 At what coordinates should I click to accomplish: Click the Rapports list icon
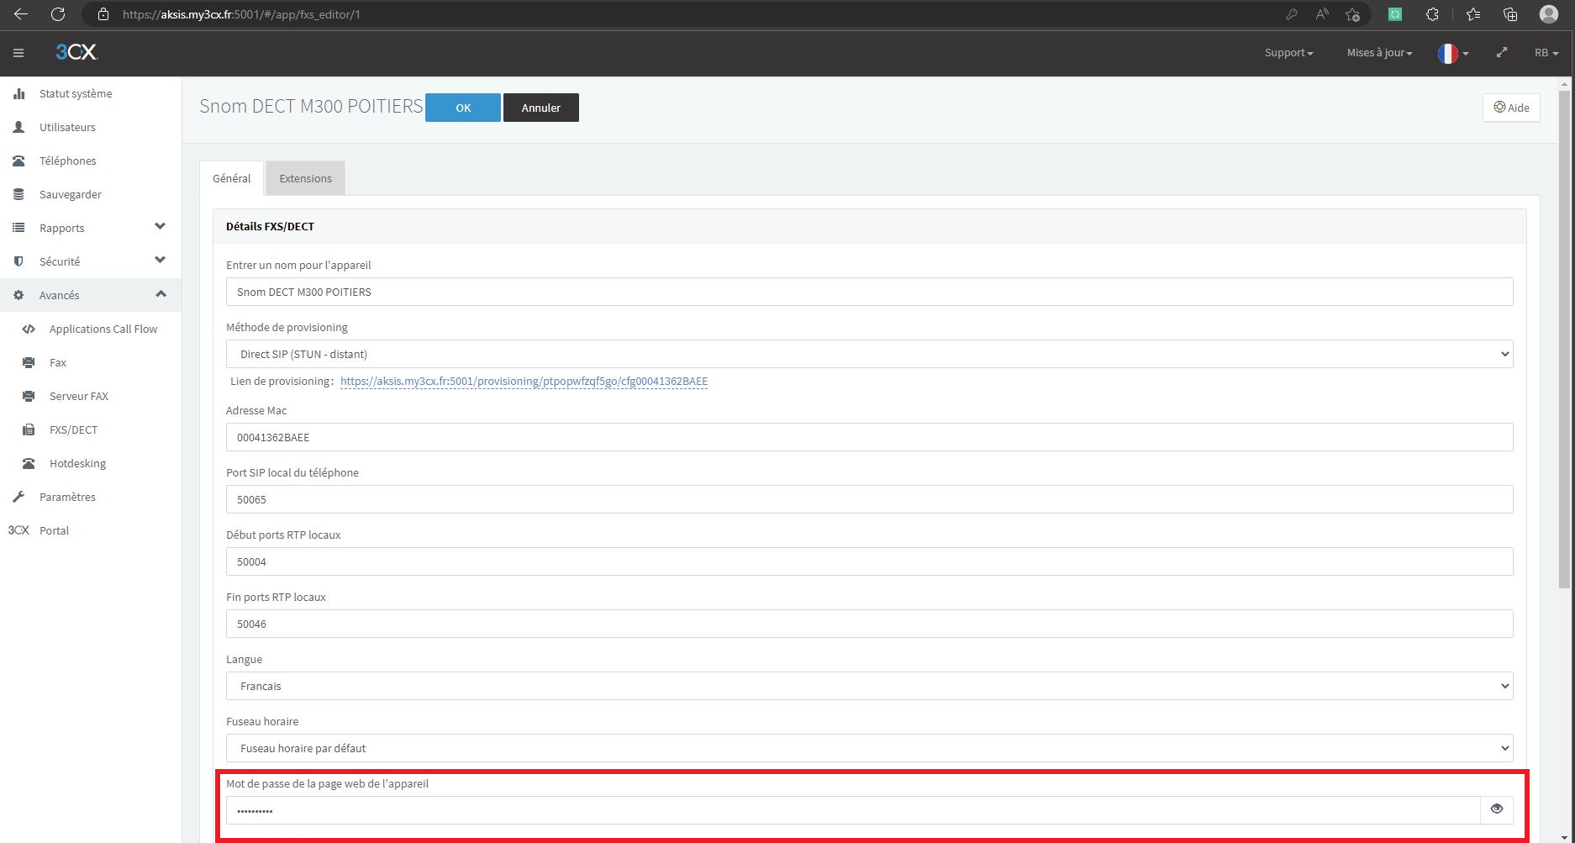[x=18, y=228]
